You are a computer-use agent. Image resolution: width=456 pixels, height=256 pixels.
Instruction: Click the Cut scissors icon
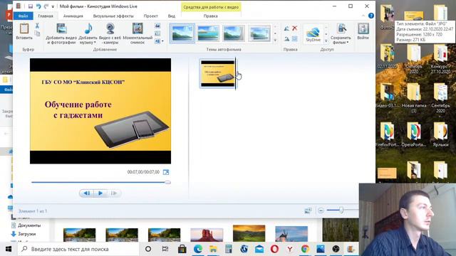tap(37, 26)
